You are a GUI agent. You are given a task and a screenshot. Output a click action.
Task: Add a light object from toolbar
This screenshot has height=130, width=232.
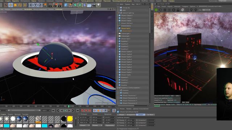[98, 5]
